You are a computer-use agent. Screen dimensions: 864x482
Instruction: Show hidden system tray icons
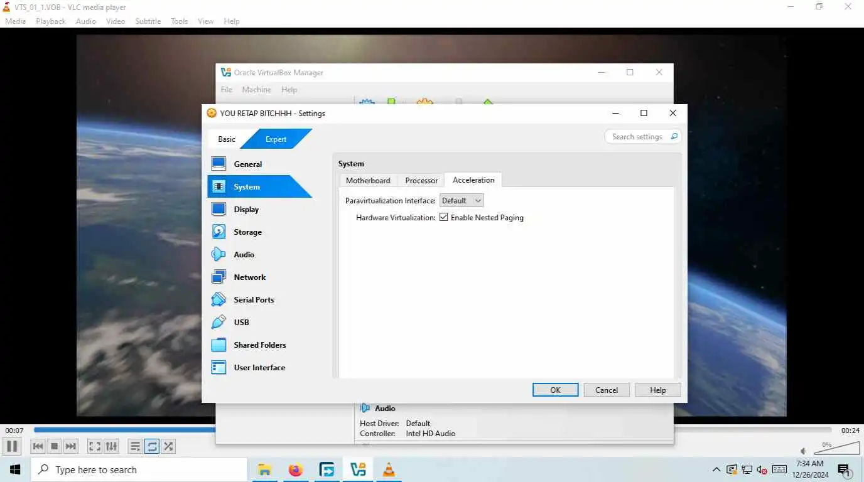(716, 469)
